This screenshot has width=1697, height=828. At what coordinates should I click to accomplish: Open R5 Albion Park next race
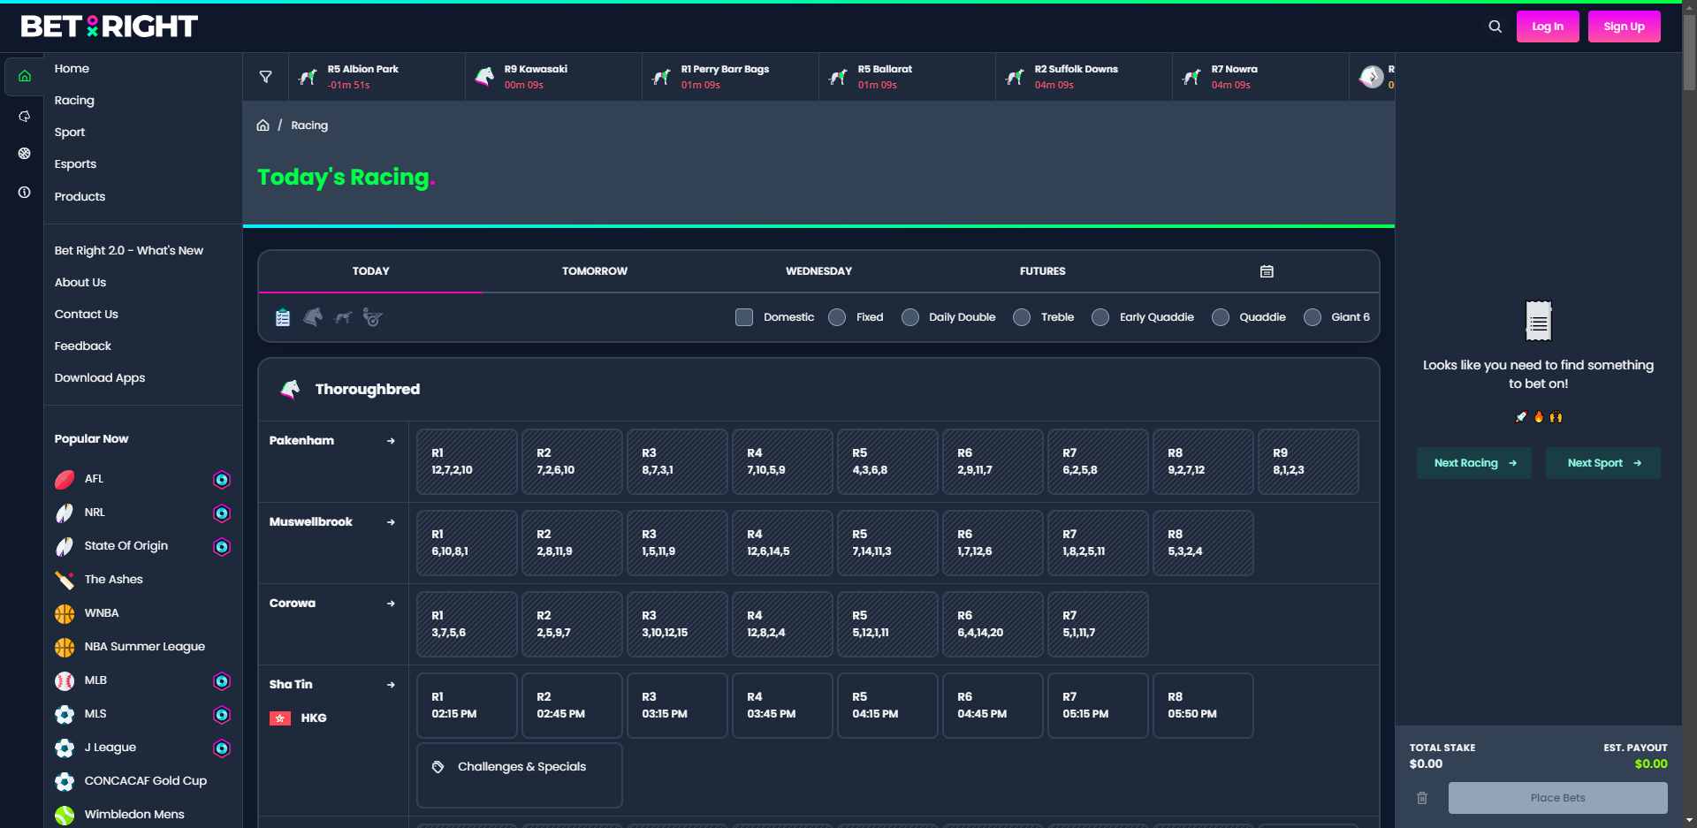[x=377, y=77]
